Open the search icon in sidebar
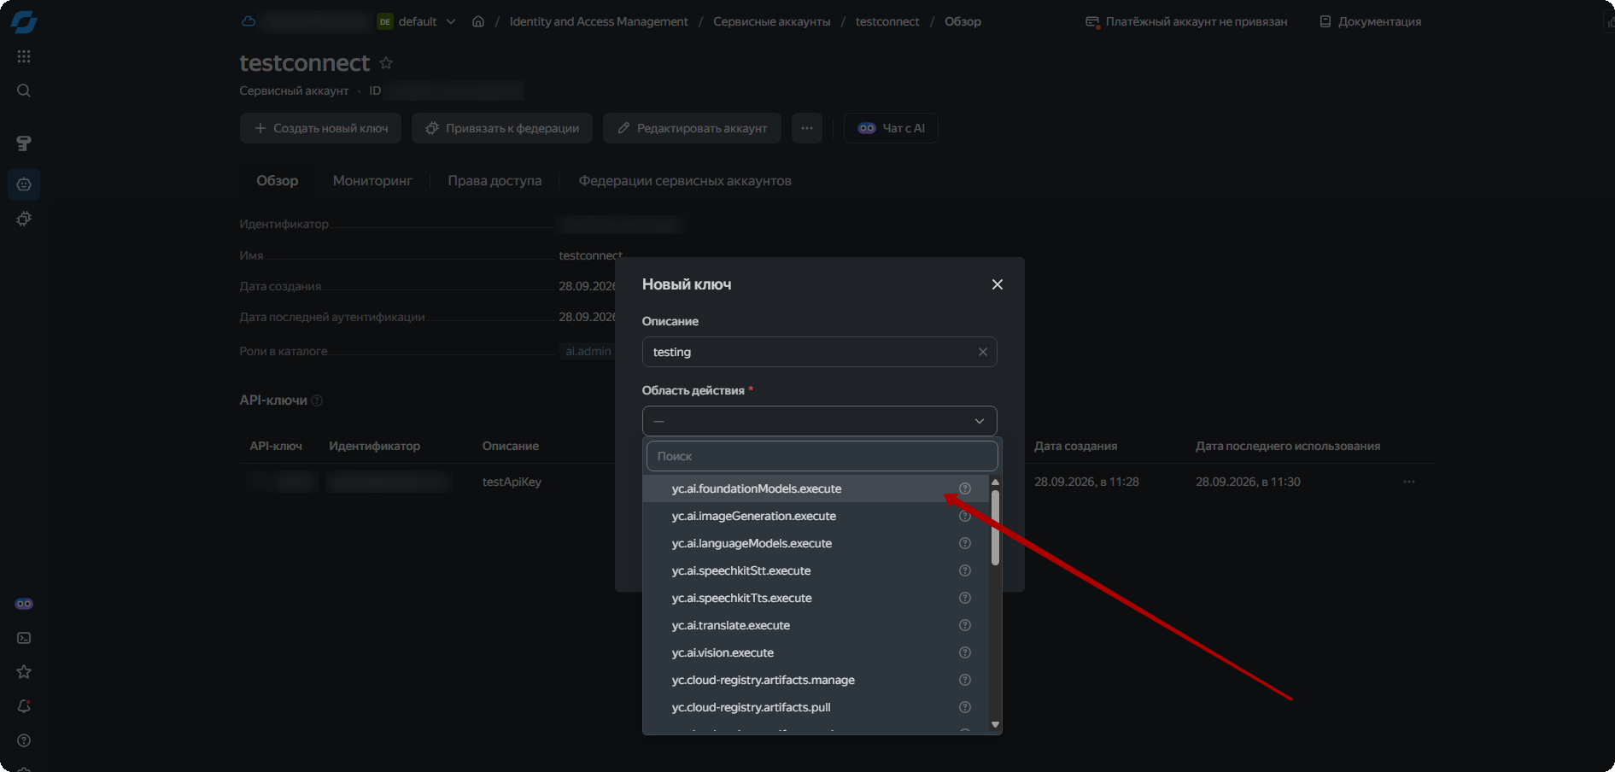The height and width of the screenshot is (772, 1615). pos(24,91)
